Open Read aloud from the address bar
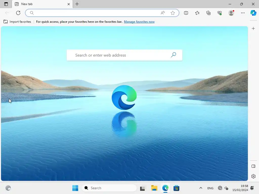The height and width of the screenshot is (194, 259). point(163,13)
